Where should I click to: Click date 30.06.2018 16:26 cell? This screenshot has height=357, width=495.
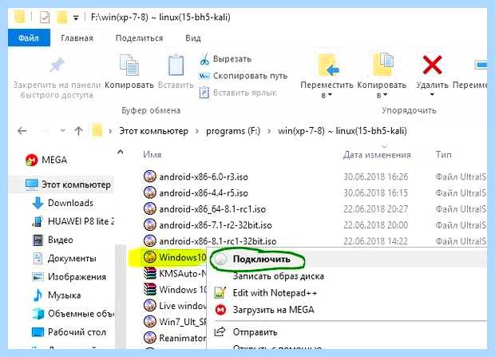[x=376, y=177]
